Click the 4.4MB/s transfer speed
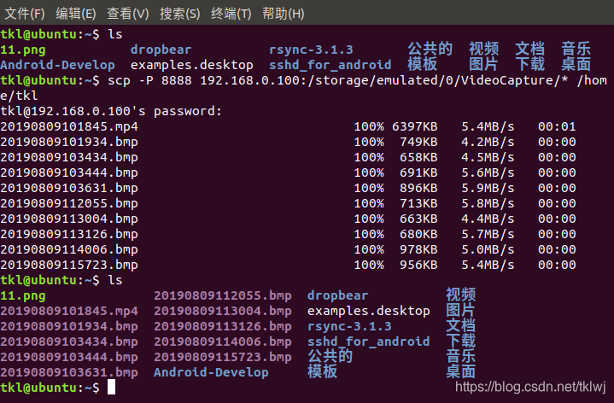 [x=488, y=219]
